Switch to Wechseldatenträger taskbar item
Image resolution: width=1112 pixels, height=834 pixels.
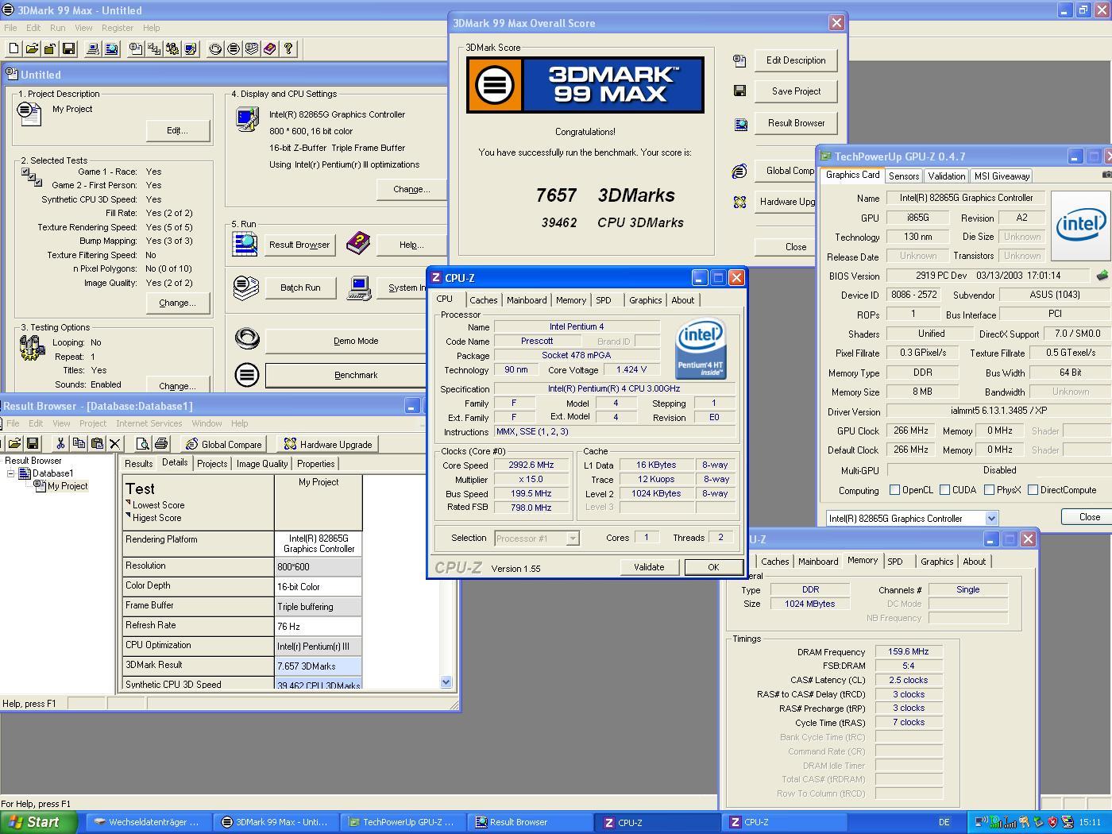148,822
